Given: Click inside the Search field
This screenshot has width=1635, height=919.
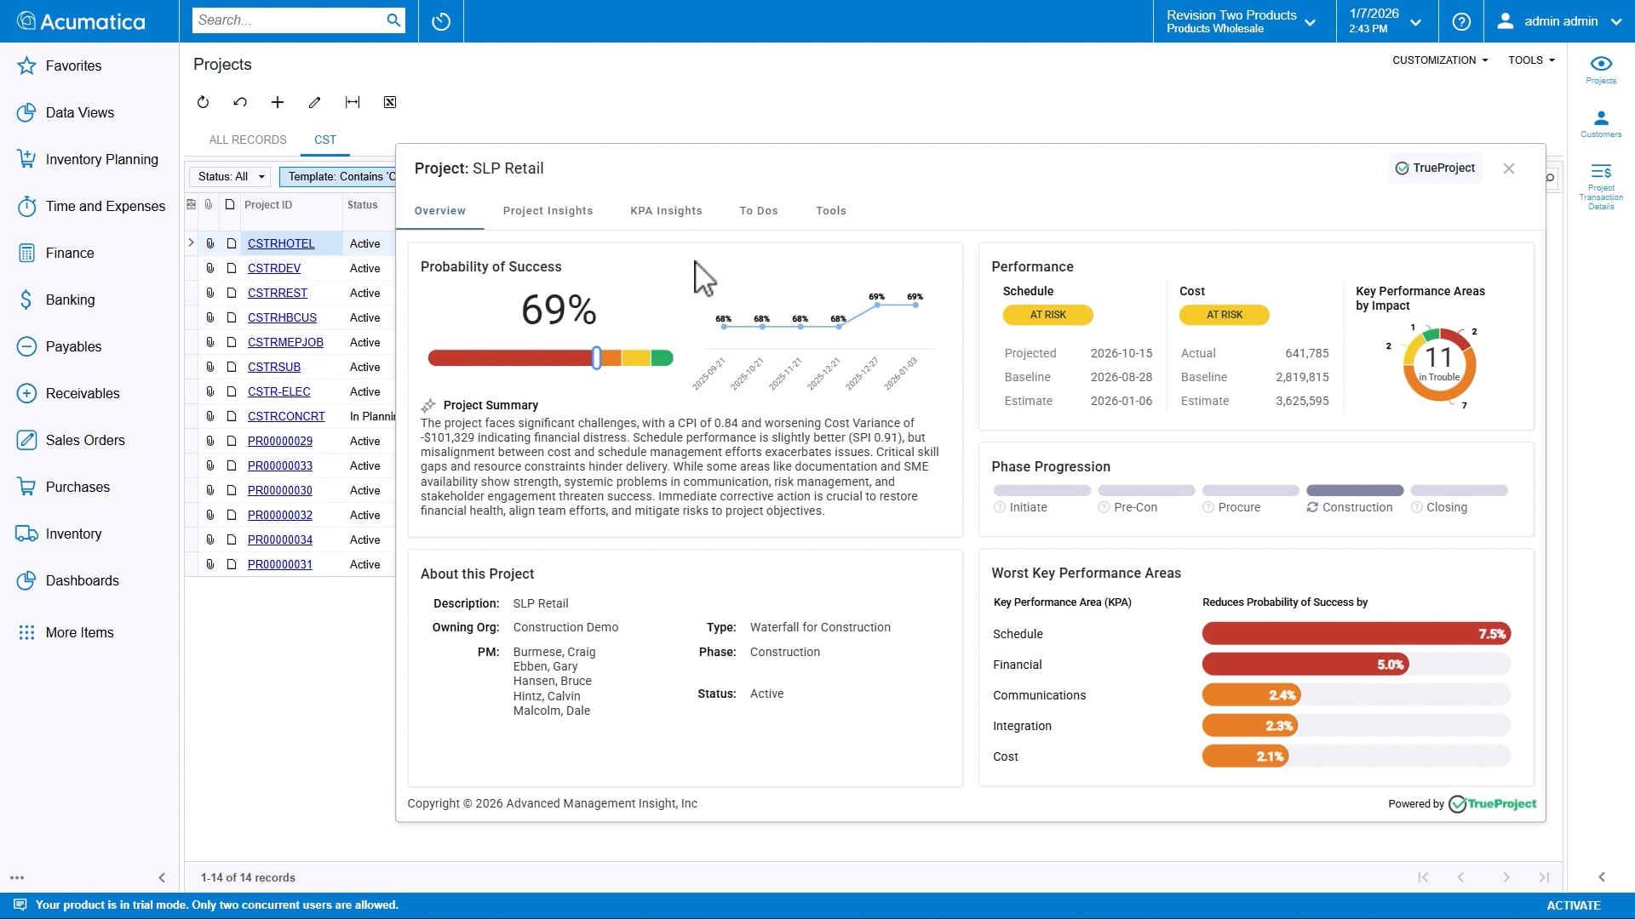Looking at the screenshot, I should point(290,20).
